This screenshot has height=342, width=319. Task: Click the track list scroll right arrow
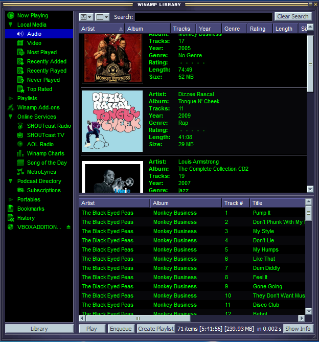tap(301, 318)
